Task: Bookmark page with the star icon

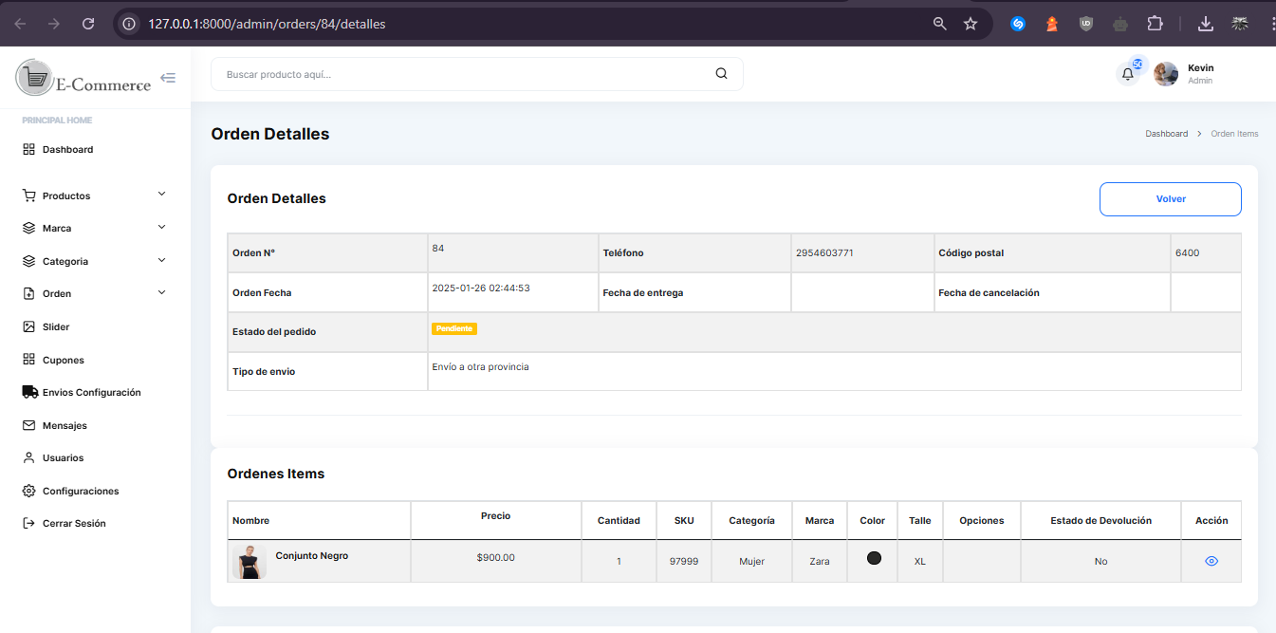Action: 971,24
